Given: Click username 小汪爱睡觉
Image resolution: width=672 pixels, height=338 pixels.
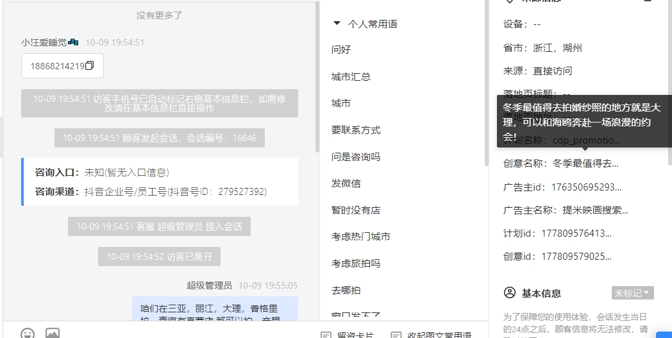Looking at the screenshot, I should 44,42.
